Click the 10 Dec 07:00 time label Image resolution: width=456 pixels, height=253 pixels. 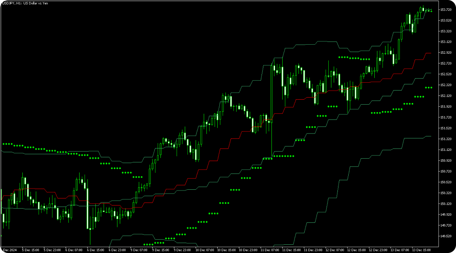click(205, 250)
